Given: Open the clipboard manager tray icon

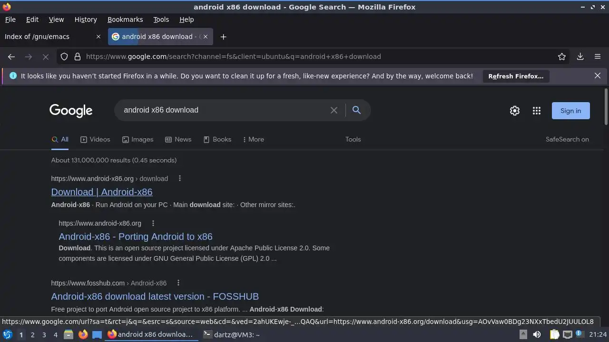Looking at the screenshot, I should [554, 334].
